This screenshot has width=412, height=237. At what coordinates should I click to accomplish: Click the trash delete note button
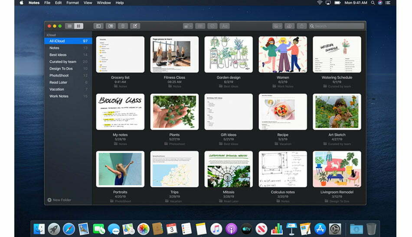pyautogui.click(x=123, y=26)
